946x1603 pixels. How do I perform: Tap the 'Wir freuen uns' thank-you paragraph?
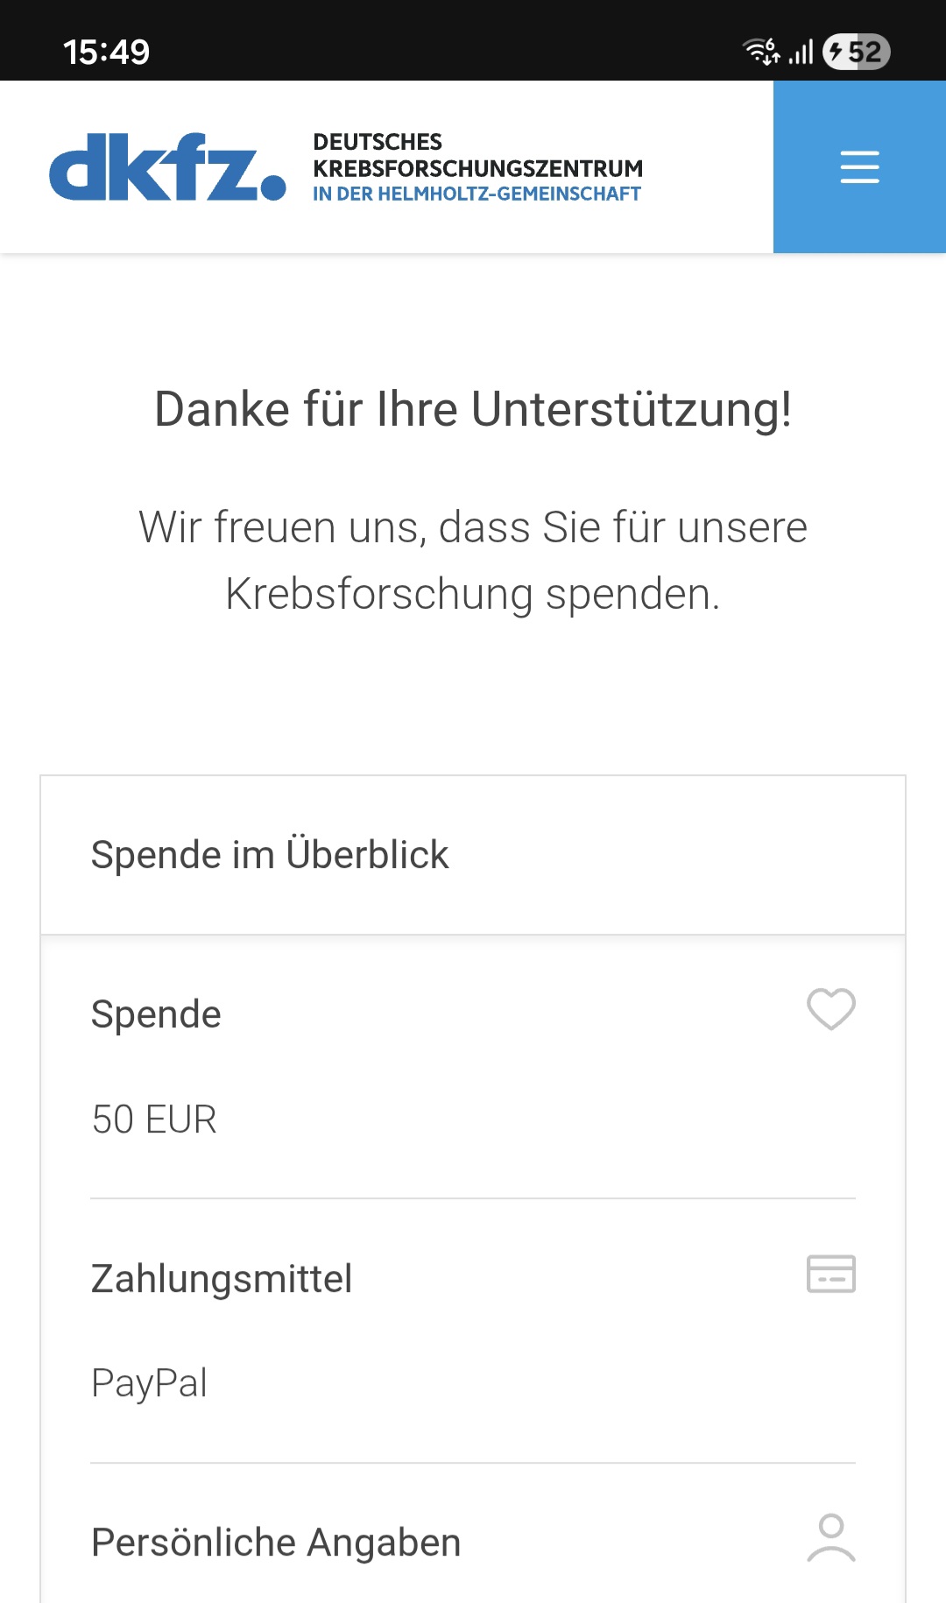pos(473,561)
